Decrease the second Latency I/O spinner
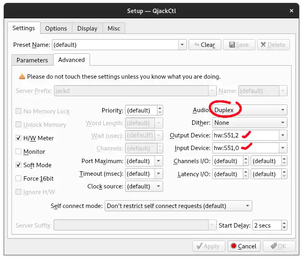 [284, 176]
